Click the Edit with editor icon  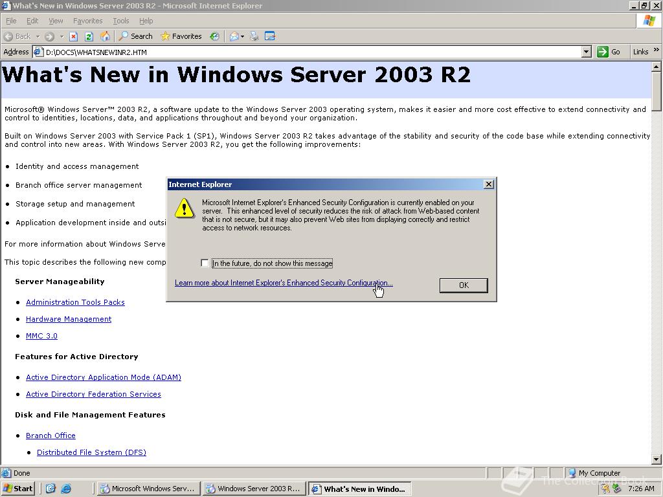271,36
